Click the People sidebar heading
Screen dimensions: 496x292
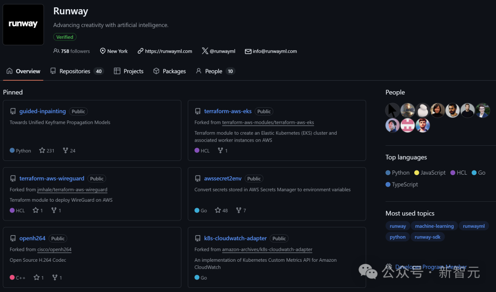click(395, 92)
